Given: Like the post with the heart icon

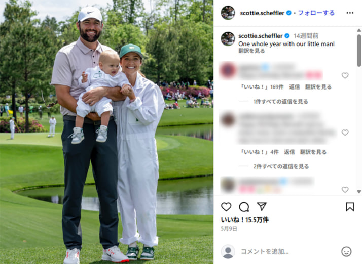Looking at the screenshot, I should (226, 207).
